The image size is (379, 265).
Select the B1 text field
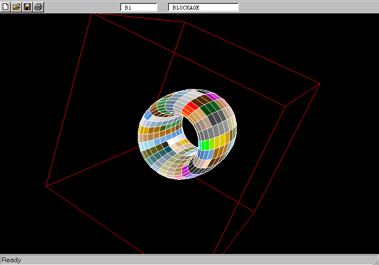coord(139,7)
